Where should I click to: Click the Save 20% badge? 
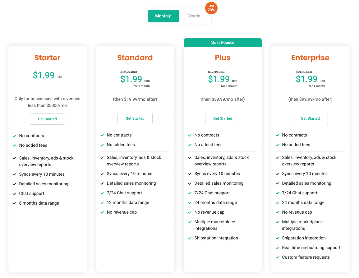211,8
